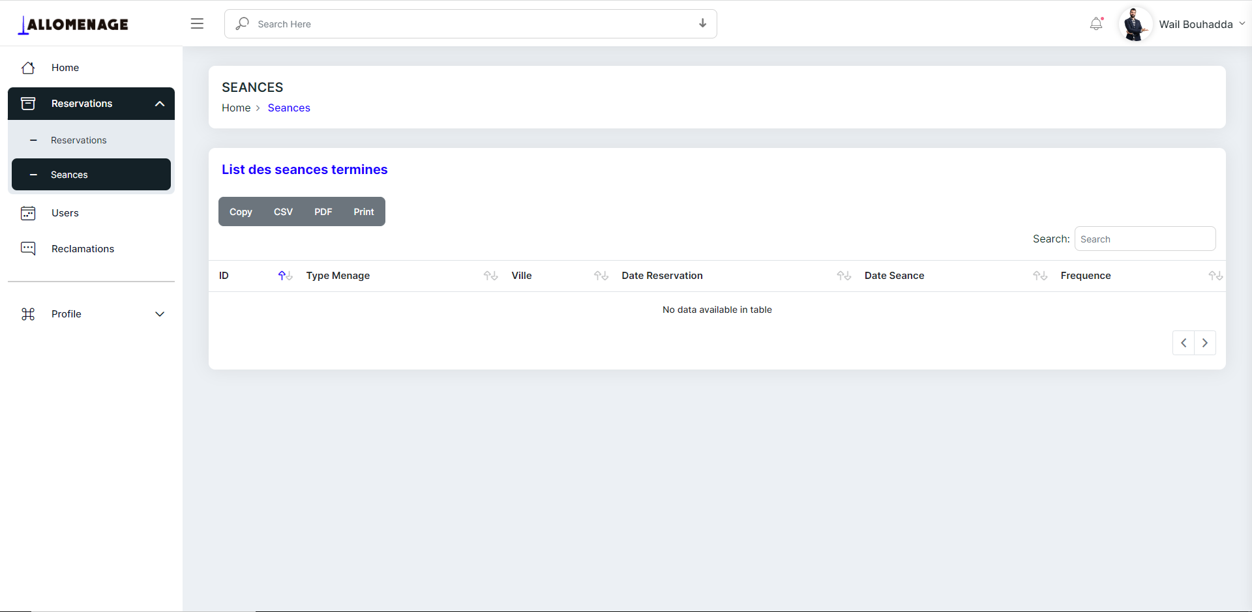Click the 'No data available in table' message
Image resolution: width=1252 pixels, height=612 pixels.
pyautogui.click(x=717, y=310)
